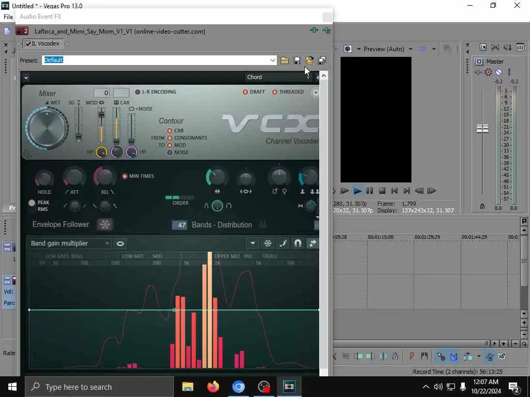Viewport: 530px width, 397px height.
Task: Open the Chord selector in plugin header
Action: [x=278, y=78]
